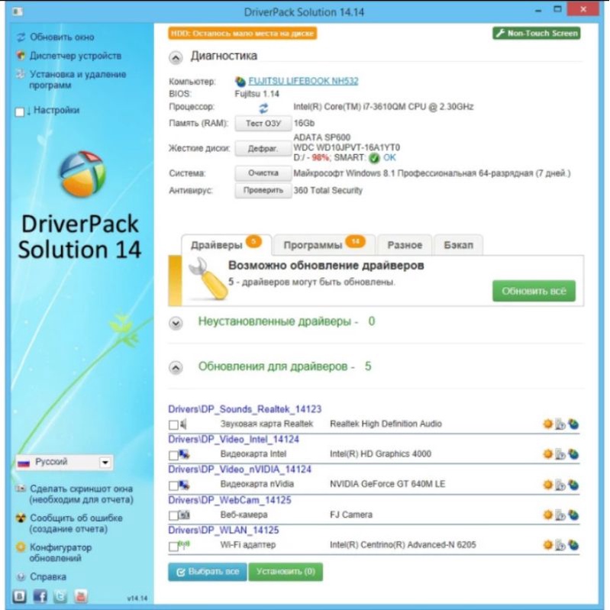Open the Бэкап tab

click(x=458, y=245)
